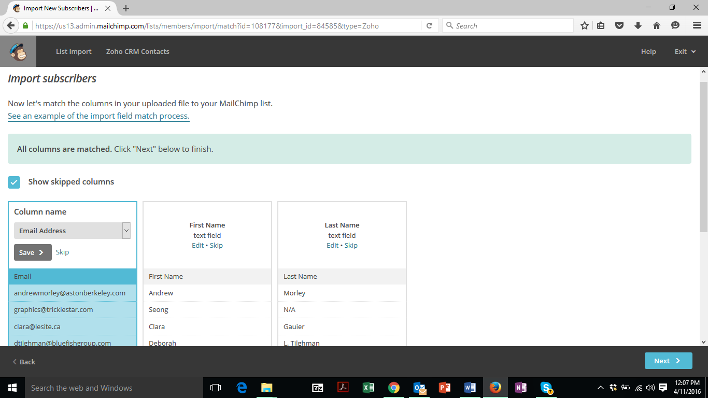Open Outlook from taskbar
The width and height of the screenshot is (708, 398).
(x=419, y=388)
